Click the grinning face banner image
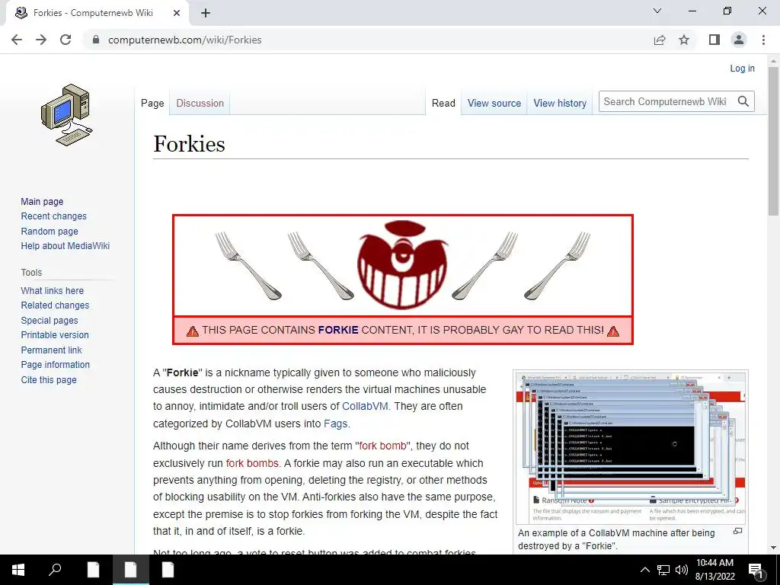Viewport: 780px width, 585px height. (x=402, y=265)
